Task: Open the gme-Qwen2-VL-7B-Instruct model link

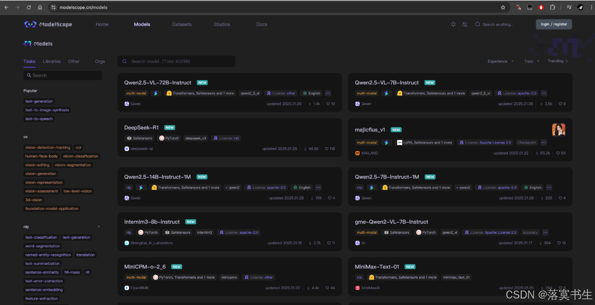Action: 391,222
